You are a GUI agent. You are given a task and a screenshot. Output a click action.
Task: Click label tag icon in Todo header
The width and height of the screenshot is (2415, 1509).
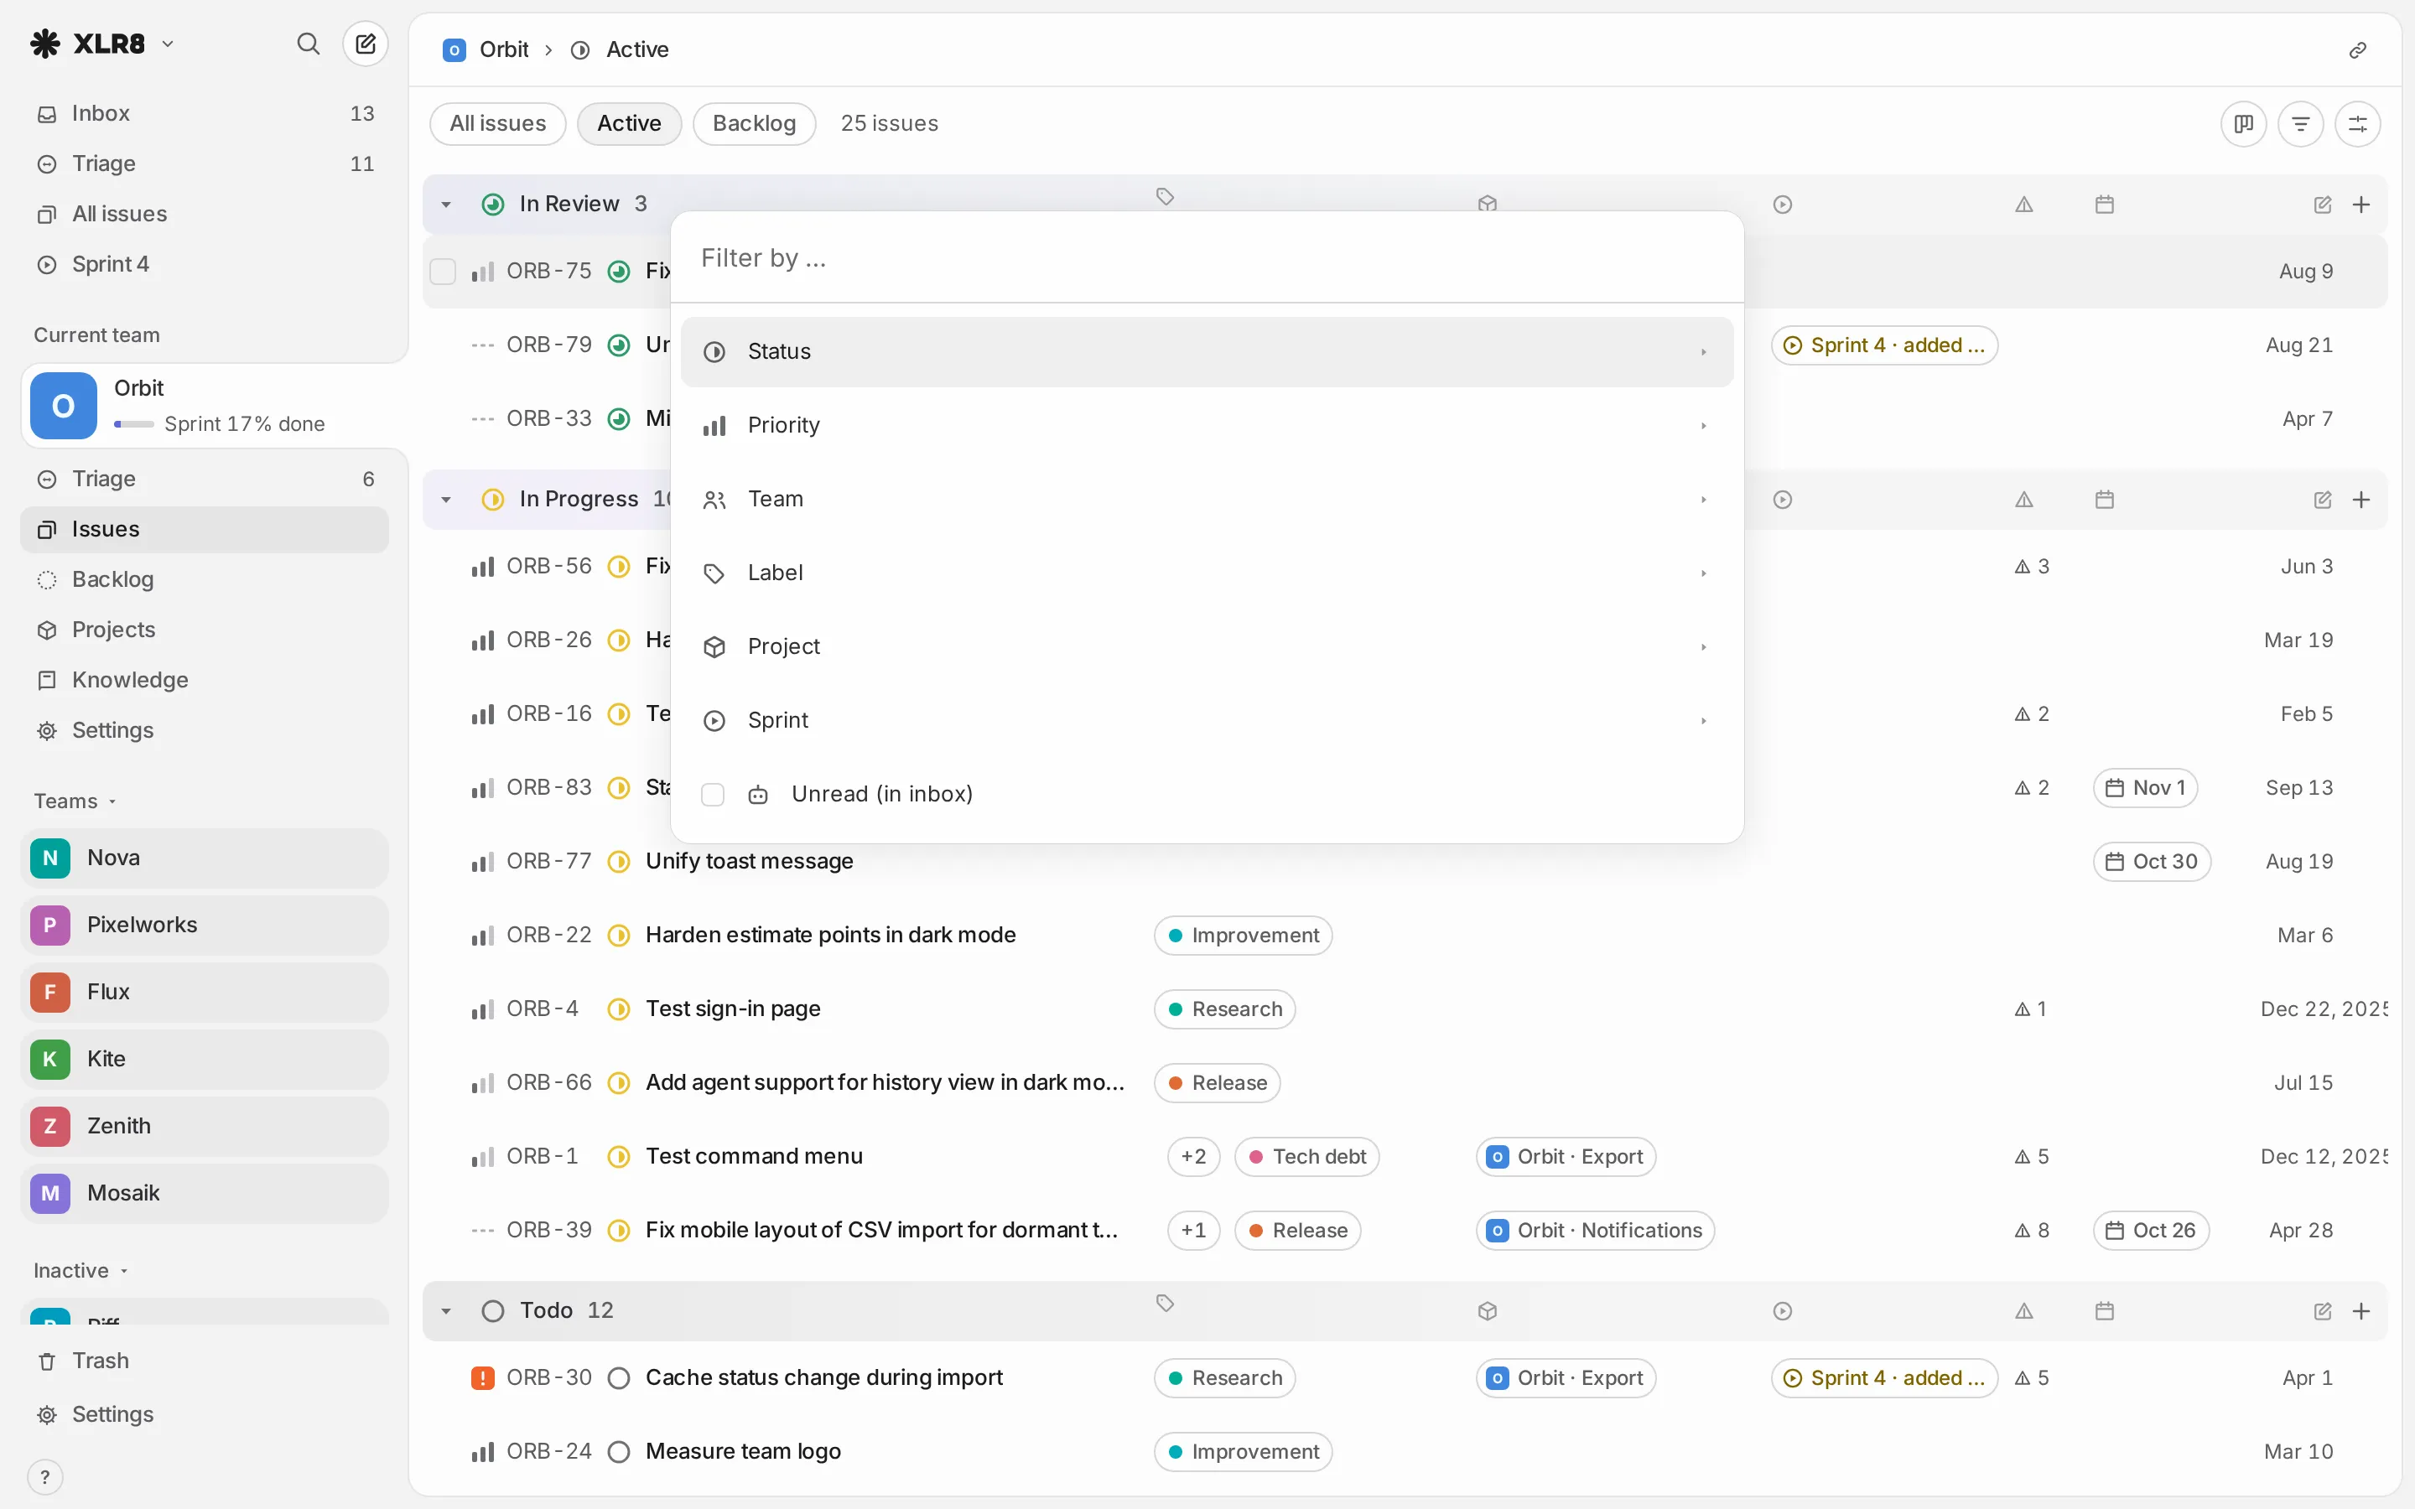click(x=1165, y=1304)
